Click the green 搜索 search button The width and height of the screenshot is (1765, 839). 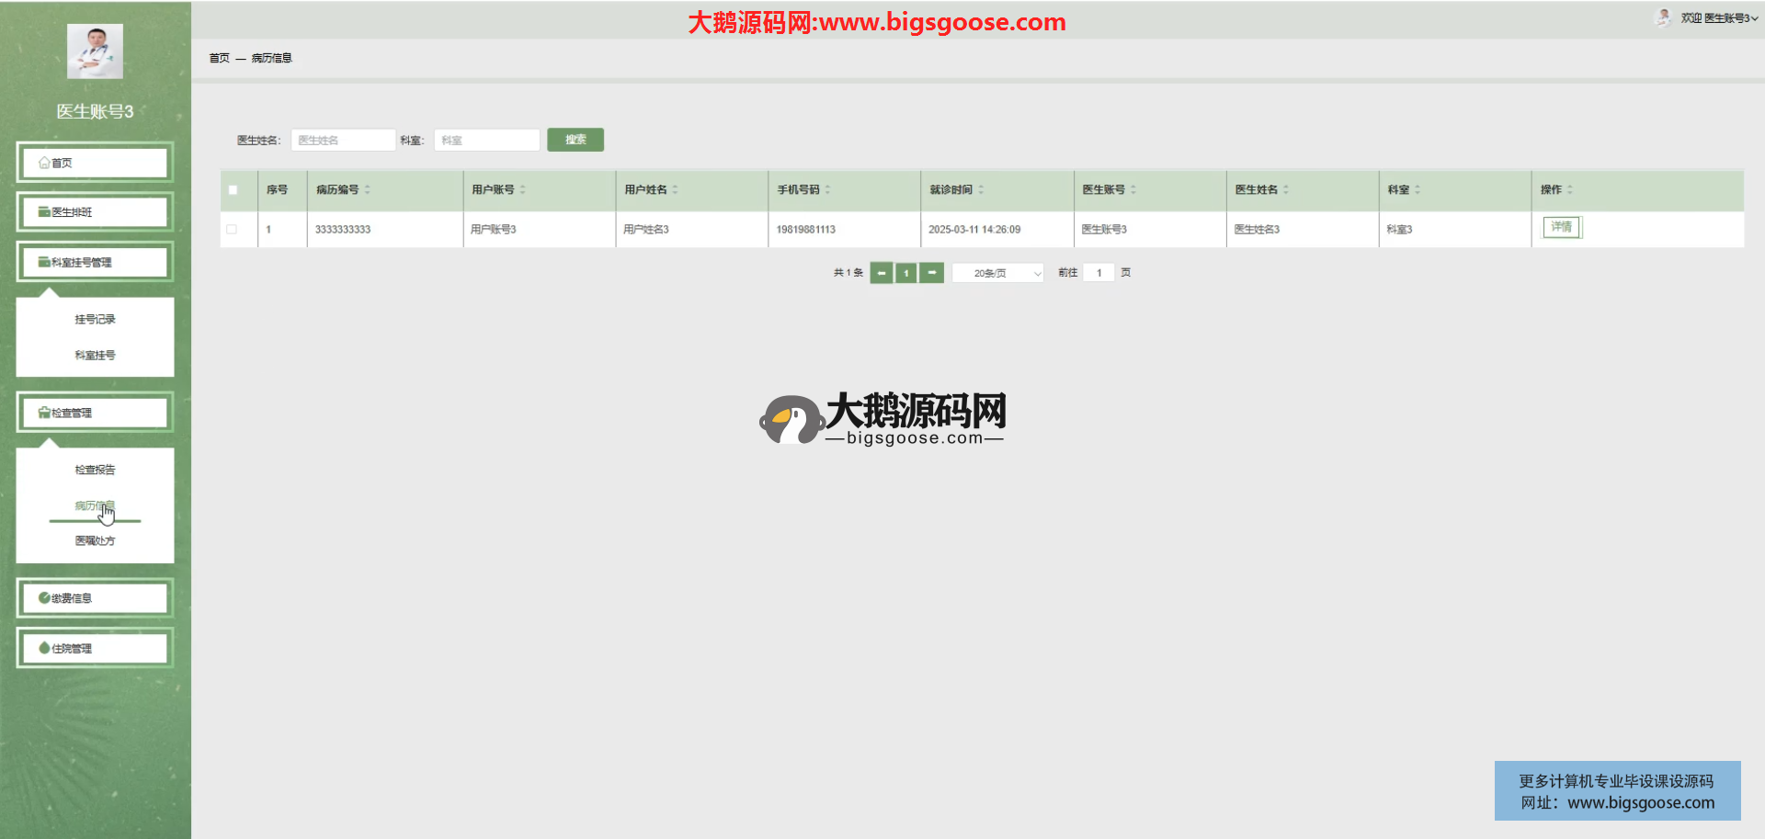[575, 140]
